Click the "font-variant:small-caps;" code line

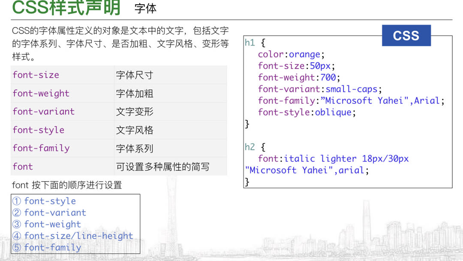click(320, 89)
